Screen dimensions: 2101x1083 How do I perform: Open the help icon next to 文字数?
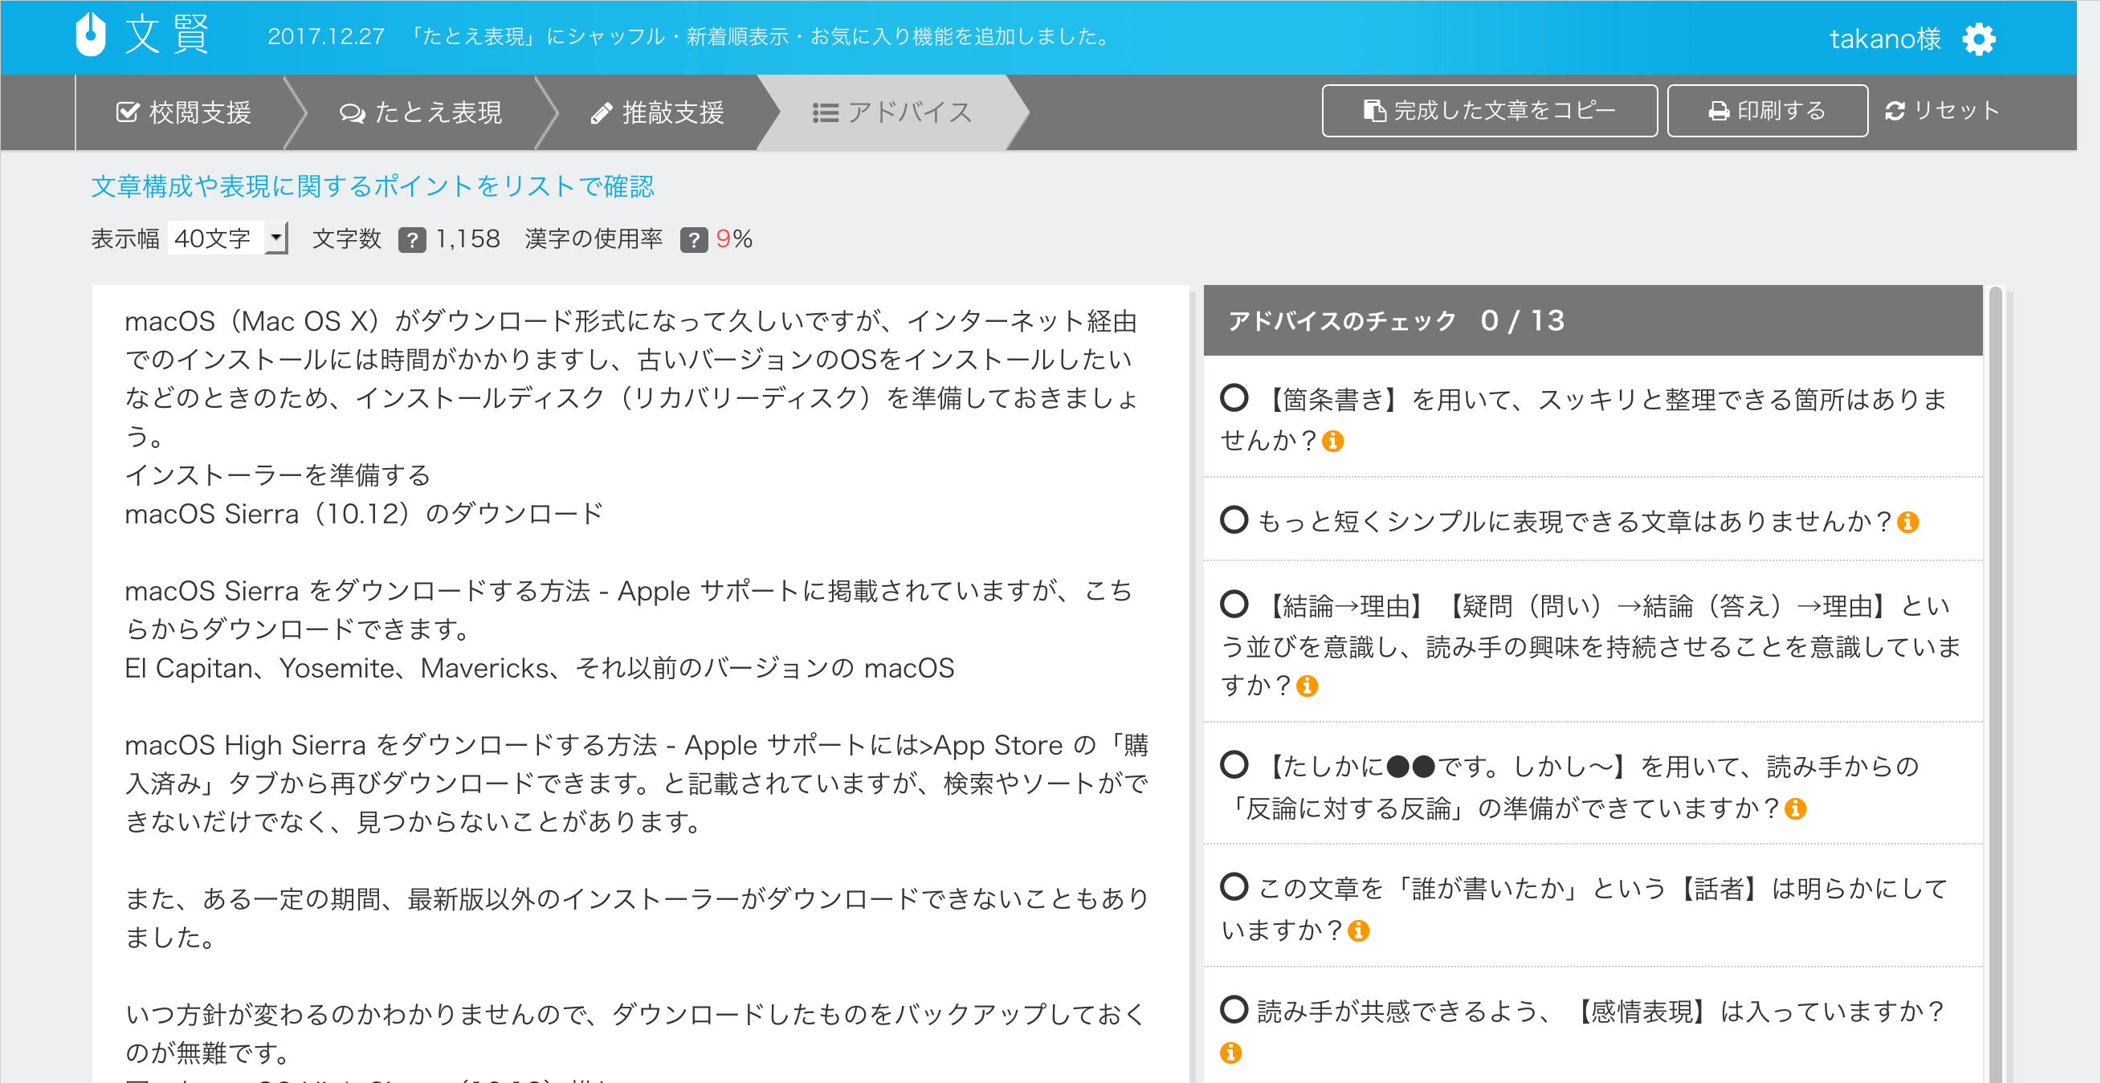tap(412, 240)
